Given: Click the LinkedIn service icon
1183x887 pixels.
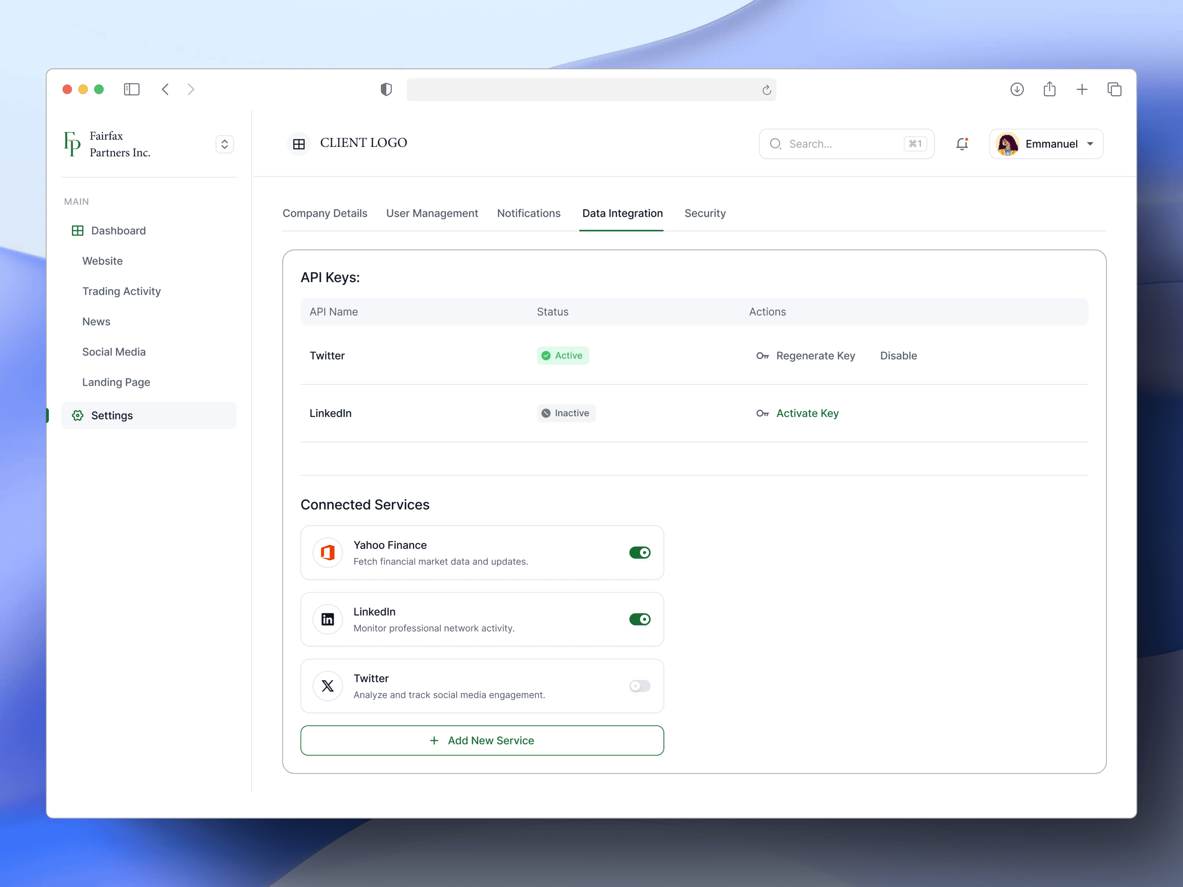Looking at the screenshot, I should pos(327,619).
